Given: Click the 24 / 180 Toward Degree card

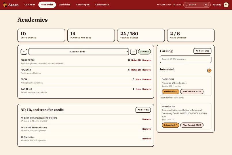Looking at the screenshot, I should (141, 35).
